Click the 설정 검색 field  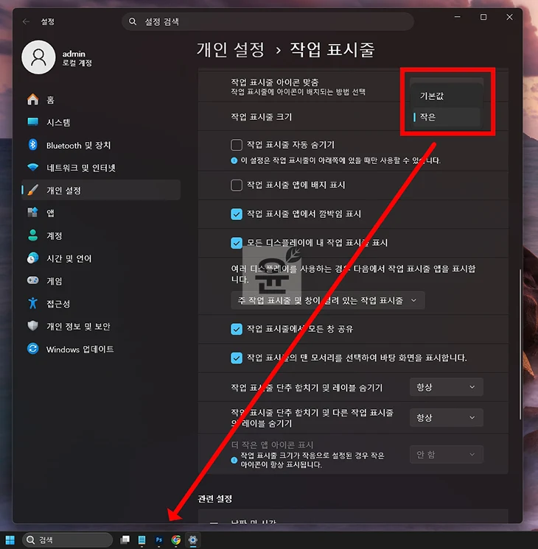tap(268, 21)
